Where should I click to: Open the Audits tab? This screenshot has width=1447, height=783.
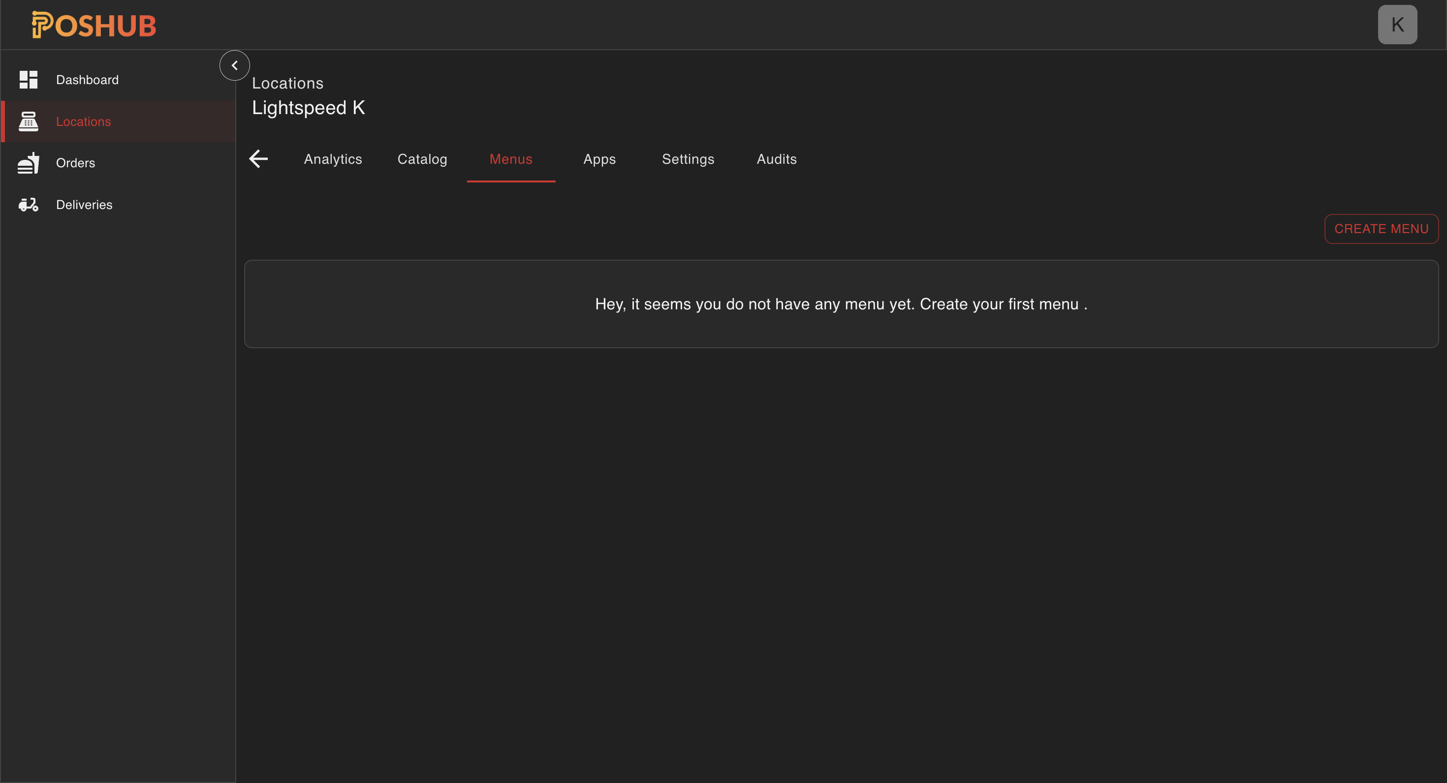776,159
